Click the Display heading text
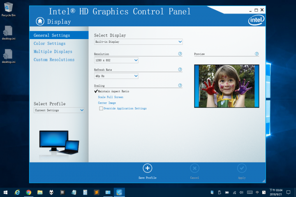 click(59, 22)
